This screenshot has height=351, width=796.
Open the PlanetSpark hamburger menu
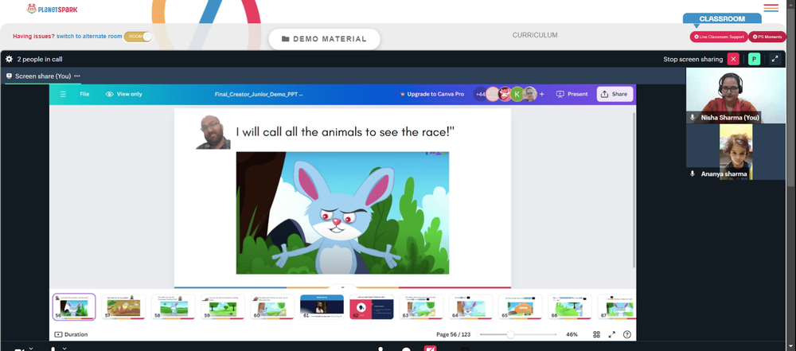click(x=771, y=8)
